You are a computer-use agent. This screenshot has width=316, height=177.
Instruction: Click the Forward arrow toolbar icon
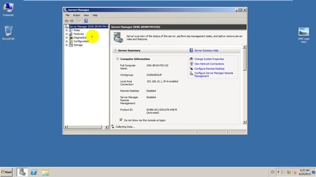coord(72,21)
